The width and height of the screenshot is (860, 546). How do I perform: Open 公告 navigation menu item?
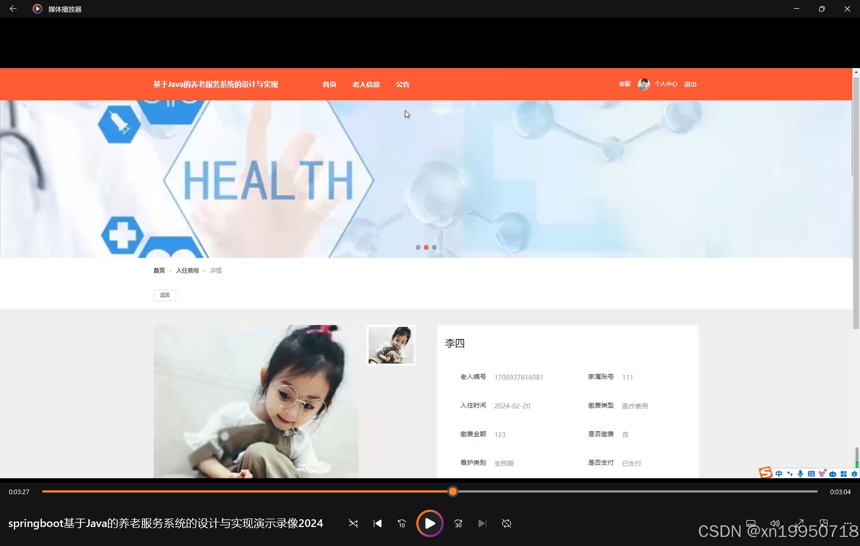(x=402, y=84)
